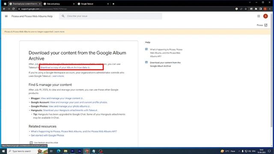Show hidden system tray icons
The image size is (274, 154).
239,151
